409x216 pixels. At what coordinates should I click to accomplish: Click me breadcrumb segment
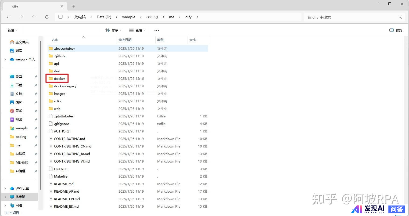tap(171, 17)
